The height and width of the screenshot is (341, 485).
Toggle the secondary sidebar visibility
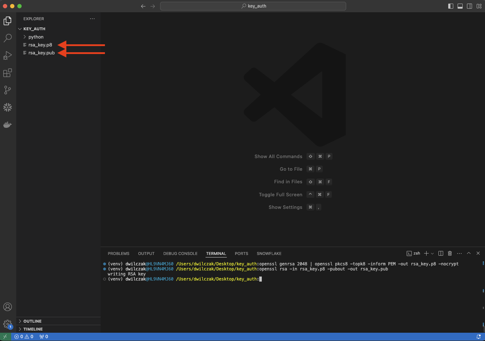pos(469,6)
